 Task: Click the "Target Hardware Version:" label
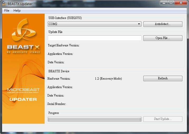pos(64,45)
